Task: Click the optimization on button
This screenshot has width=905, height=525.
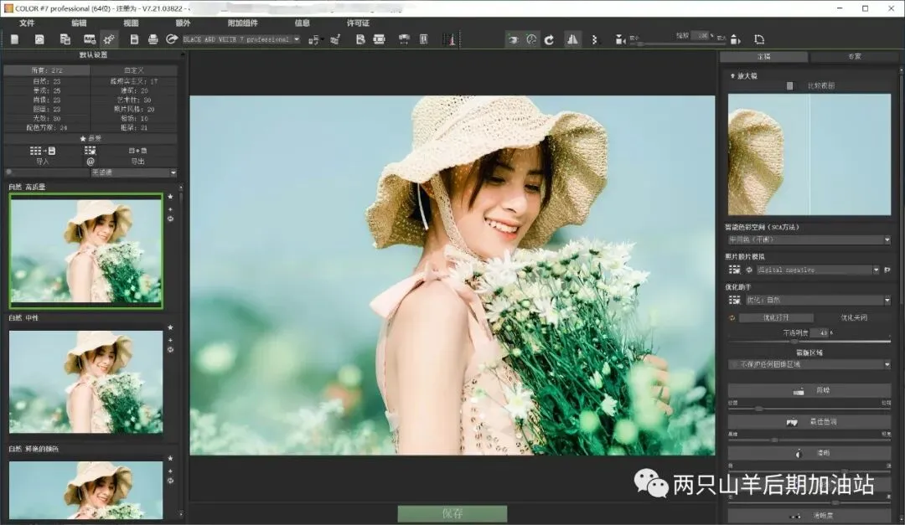Action: click(776, 318)
